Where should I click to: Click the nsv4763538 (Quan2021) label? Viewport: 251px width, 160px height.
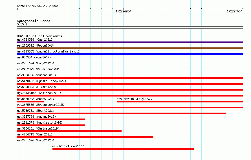point(35,40)
